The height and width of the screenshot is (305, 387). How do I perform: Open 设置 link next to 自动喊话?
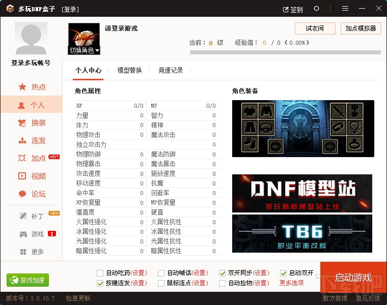click(x=200, y=273)
